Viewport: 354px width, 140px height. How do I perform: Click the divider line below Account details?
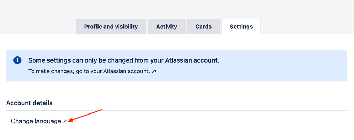[x=176, y=111]
